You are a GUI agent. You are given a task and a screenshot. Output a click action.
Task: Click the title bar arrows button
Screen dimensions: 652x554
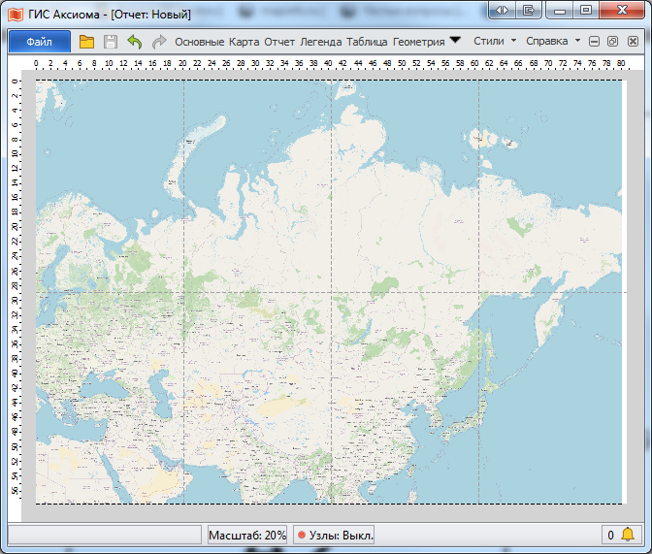coord(502,10)
